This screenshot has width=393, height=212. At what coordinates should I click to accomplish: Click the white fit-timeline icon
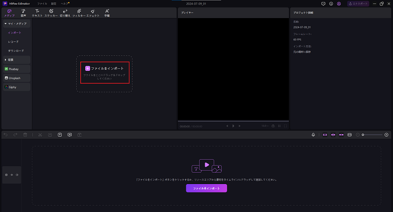[350, 135]
